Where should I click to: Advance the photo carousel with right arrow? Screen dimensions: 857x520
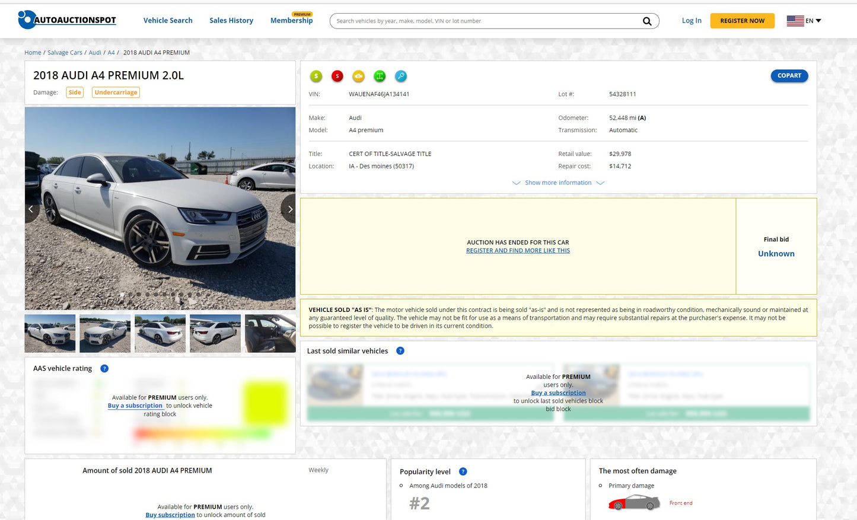289,209
